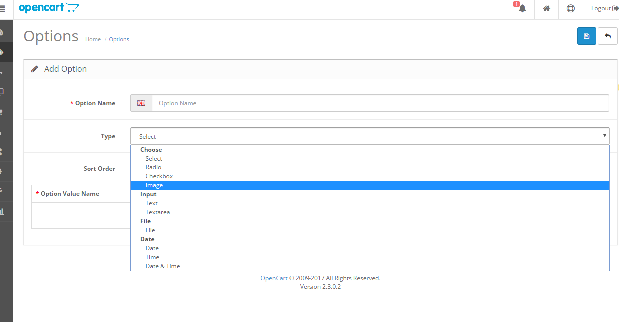
Task: Open the help lifebuoy icon
Action: click(571, 8)
